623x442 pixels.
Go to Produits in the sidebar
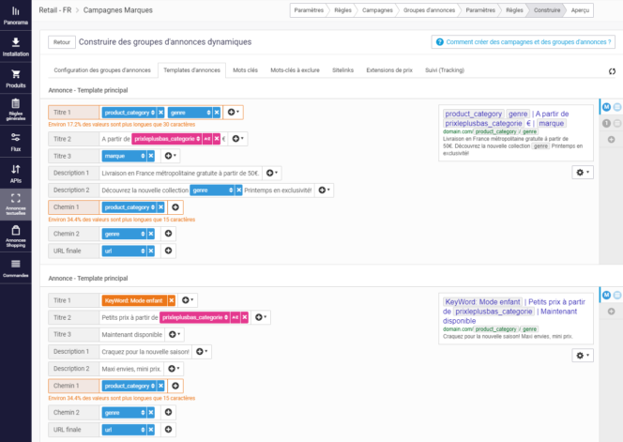click(15, 78)
